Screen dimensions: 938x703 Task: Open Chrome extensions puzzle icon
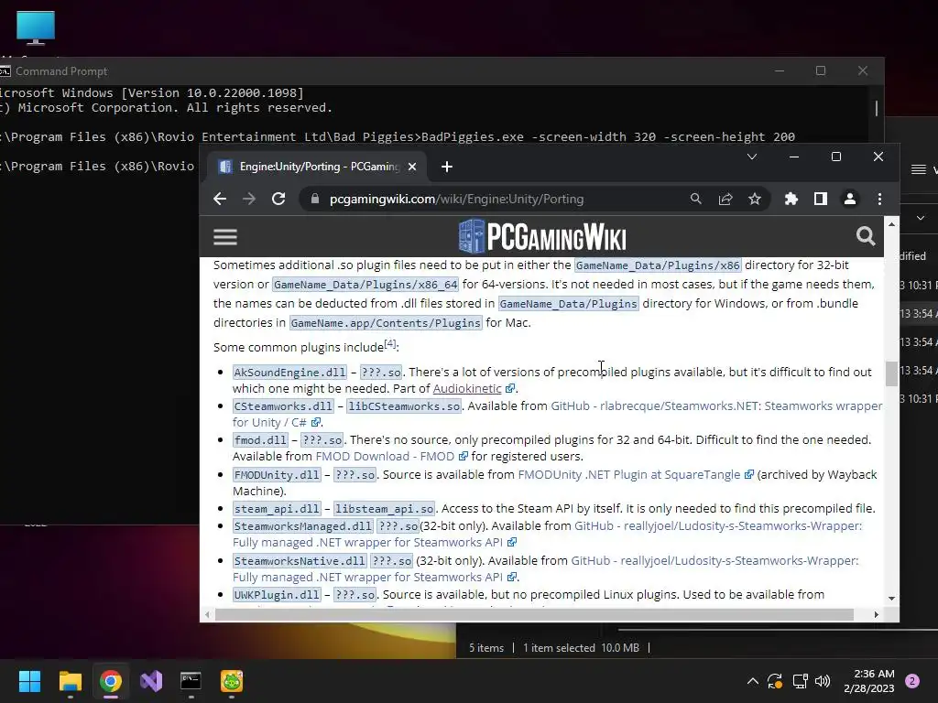(x=791, y=199)
